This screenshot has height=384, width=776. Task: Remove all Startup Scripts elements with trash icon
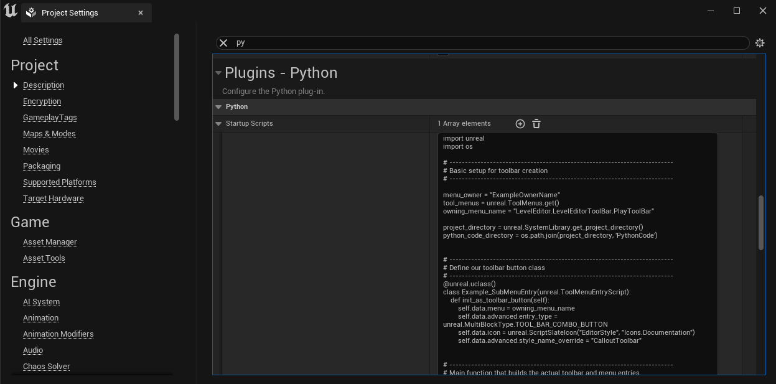pos(536,124)
